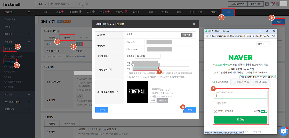Screen dimensions: 289x138
Task: Open the help icon next to SNS 로그인 heading
Action: pyautogui.click(x=59, y=31)
